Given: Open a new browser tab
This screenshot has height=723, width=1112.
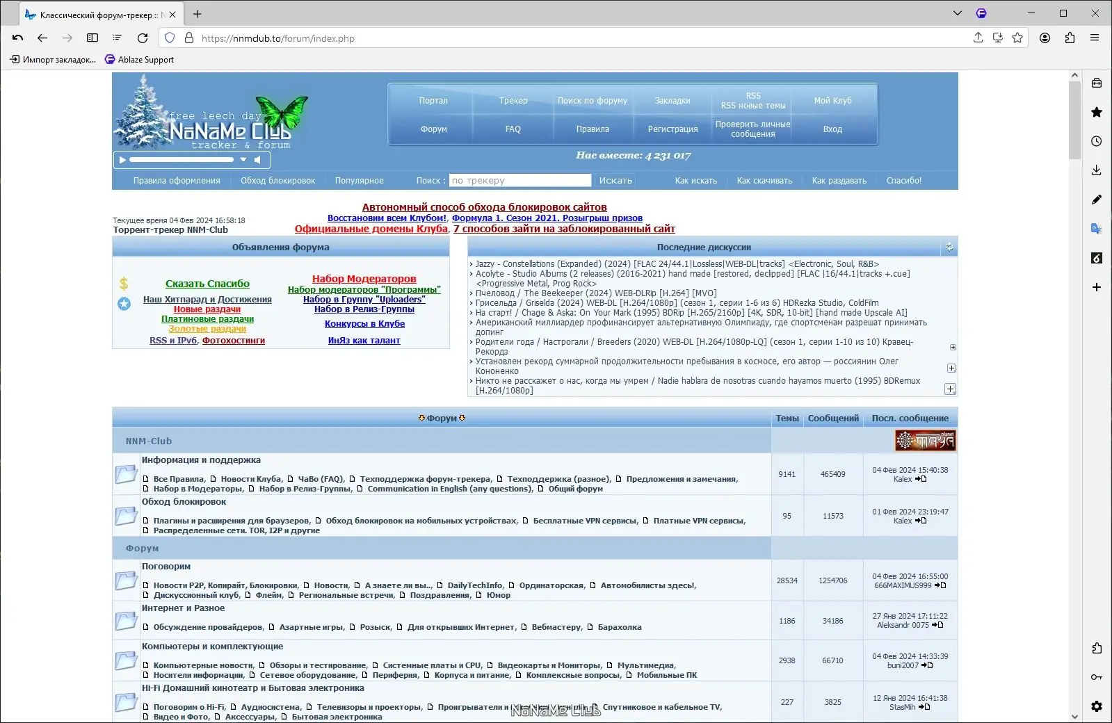Looking at the screenshot, I should point(198,14).
